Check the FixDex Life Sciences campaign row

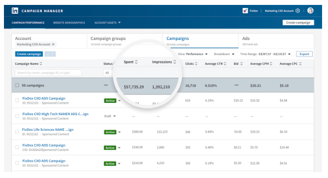tap(17, 132)
